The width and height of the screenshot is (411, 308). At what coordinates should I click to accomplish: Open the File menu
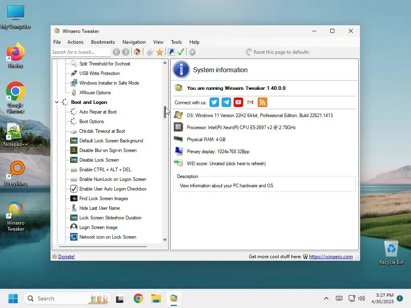tap(57, 42)
